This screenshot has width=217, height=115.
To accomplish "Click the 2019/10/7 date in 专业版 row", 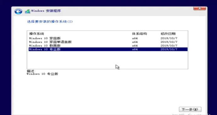I will click(169, 49).
